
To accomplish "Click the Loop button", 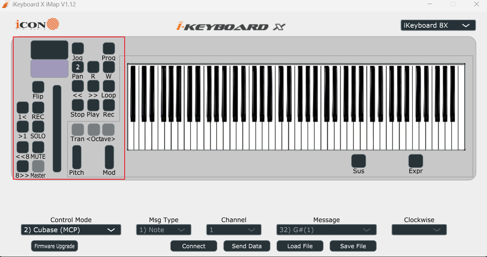I will 109,86.
